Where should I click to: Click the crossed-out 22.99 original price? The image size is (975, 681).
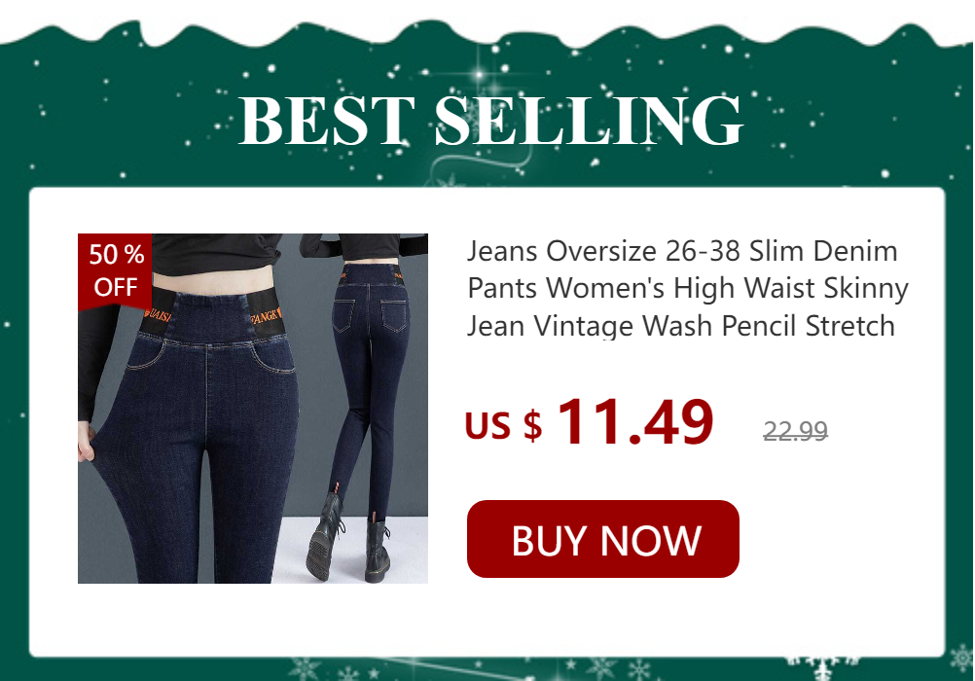coord(795,430)
